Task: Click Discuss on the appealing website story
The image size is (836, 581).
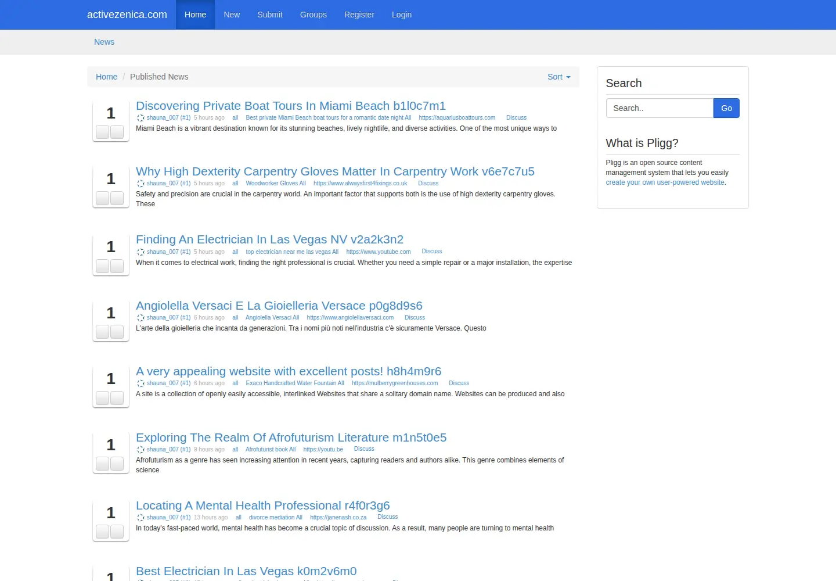Action: (459, 383)
